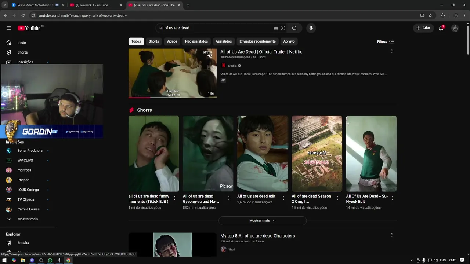Viewport: 470px width, 264px height.
Task: Open WhatsApp from the Windows taskbar
Action: pyautogui.click(x=50, y=260)
